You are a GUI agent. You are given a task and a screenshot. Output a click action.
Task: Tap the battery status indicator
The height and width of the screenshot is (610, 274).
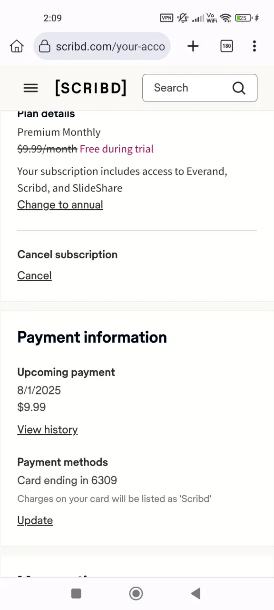click(243, 18)
